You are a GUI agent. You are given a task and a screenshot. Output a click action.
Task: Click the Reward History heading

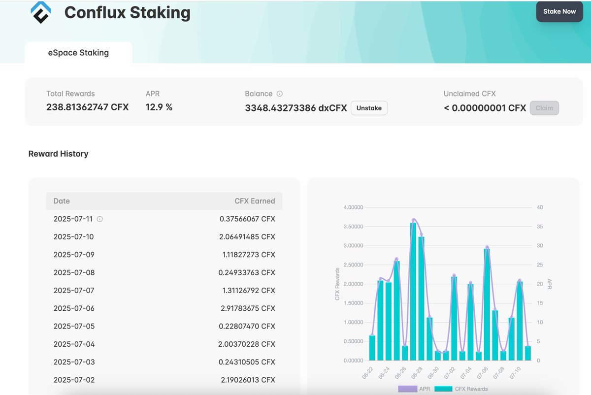tap(59, 154)
